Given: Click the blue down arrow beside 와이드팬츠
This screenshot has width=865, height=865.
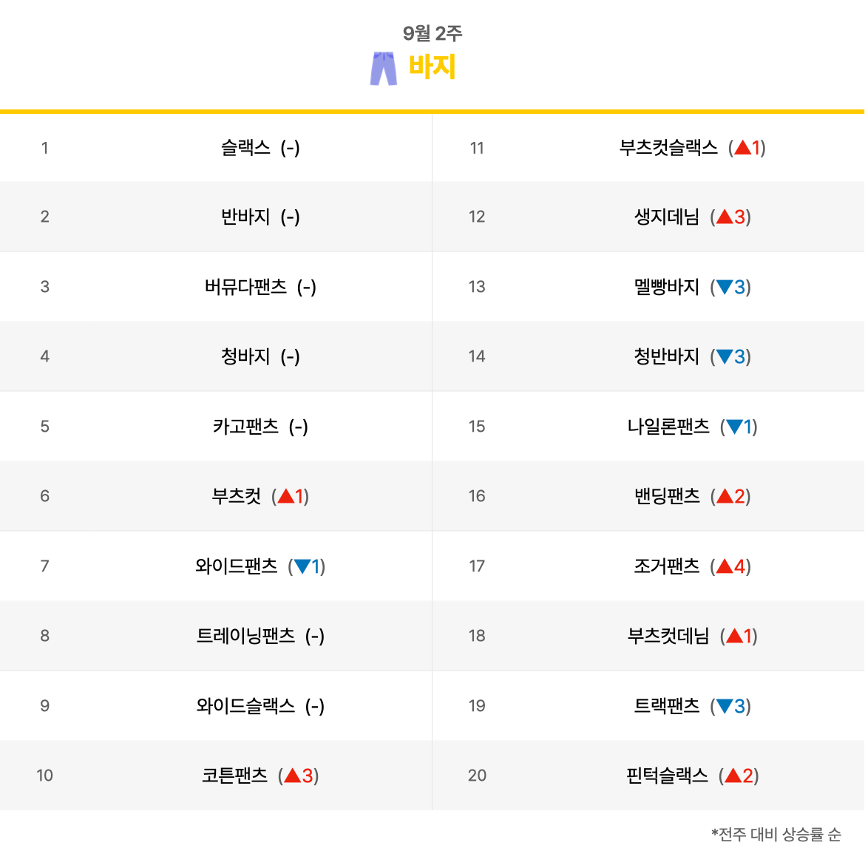Looking at the screenshot, I should 302,566.
